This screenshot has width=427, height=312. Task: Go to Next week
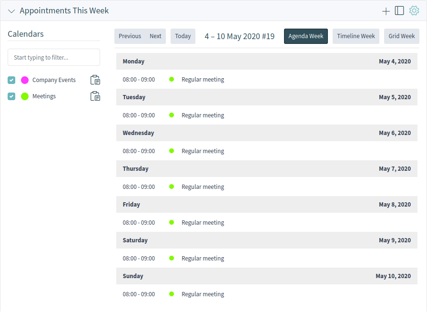point(155,36)
